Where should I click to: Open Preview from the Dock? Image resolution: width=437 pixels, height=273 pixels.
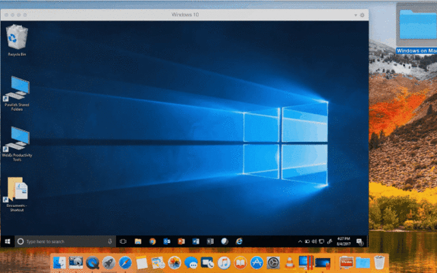click(x=158, y=263)
